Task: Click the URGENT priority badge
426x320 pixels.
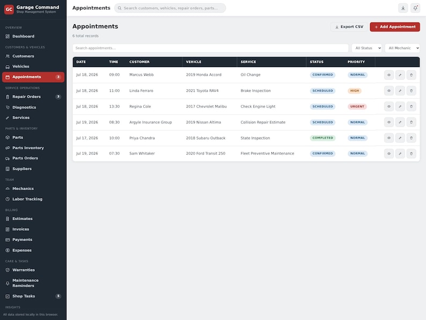Action: coord(357,106)
